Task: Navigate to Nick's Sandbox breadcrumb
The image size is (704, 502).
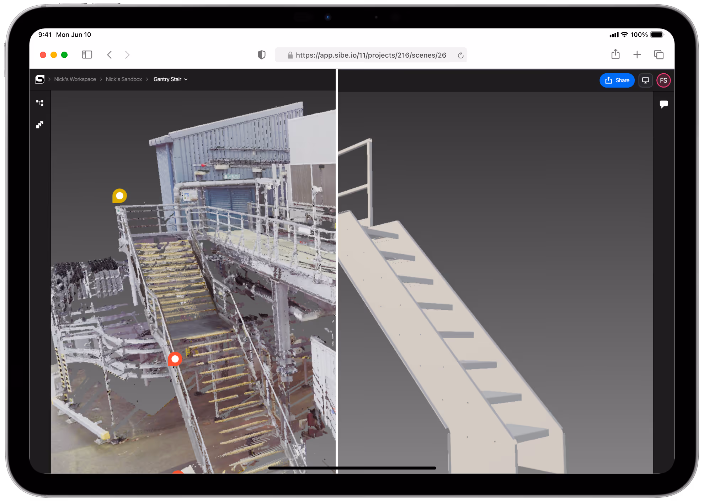Action: 124,79
